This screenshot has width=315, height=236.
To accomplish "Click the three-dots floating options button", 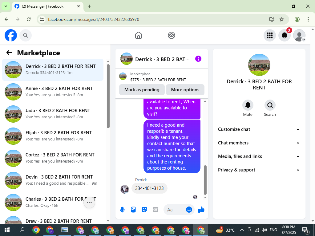I will [x=89, y=203].
